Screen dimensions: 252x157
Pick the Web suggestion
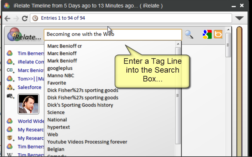tap(52, 134)
